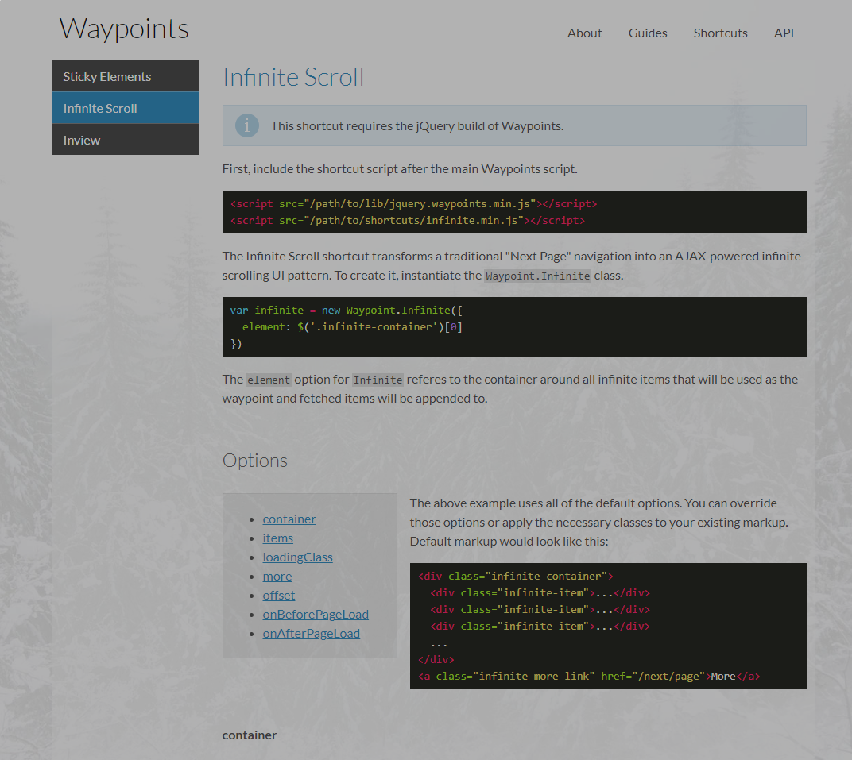Screen dimensions: 852x760
Task: Follow the more option link
Action: coord(277,576)
